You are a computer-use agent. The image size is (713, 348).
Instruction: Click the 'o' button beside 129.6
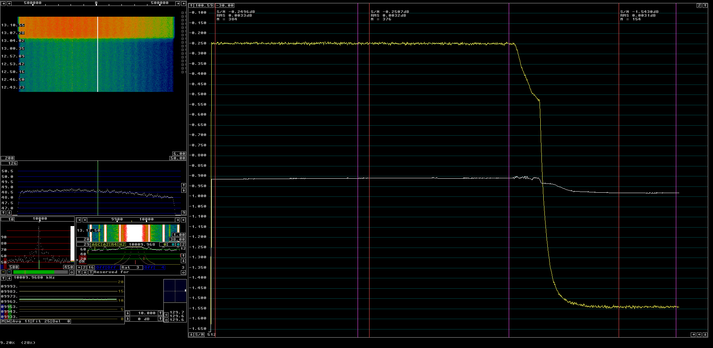coord(166,320)
